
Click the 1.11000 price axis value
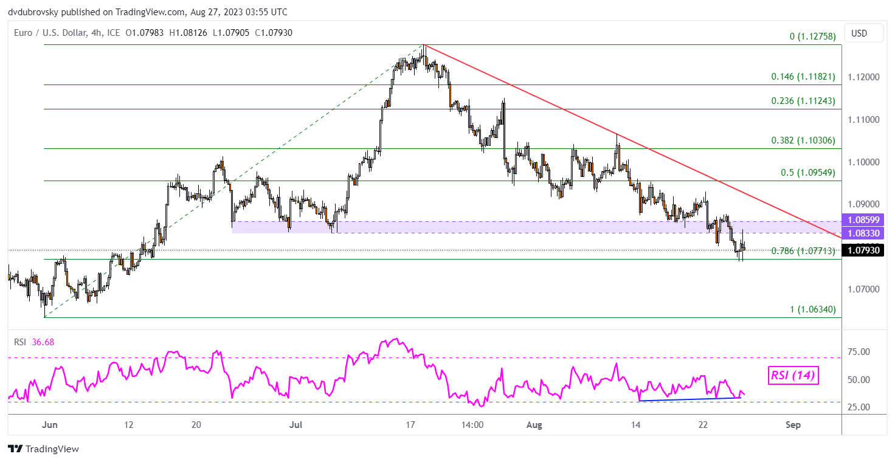click(862, 120)
